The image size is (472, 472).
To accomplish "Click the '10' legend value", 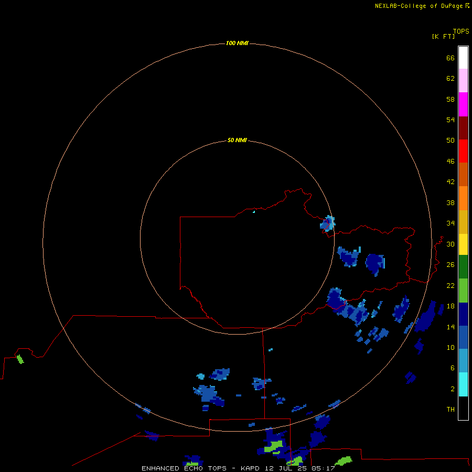I will (x=450, y=348).
